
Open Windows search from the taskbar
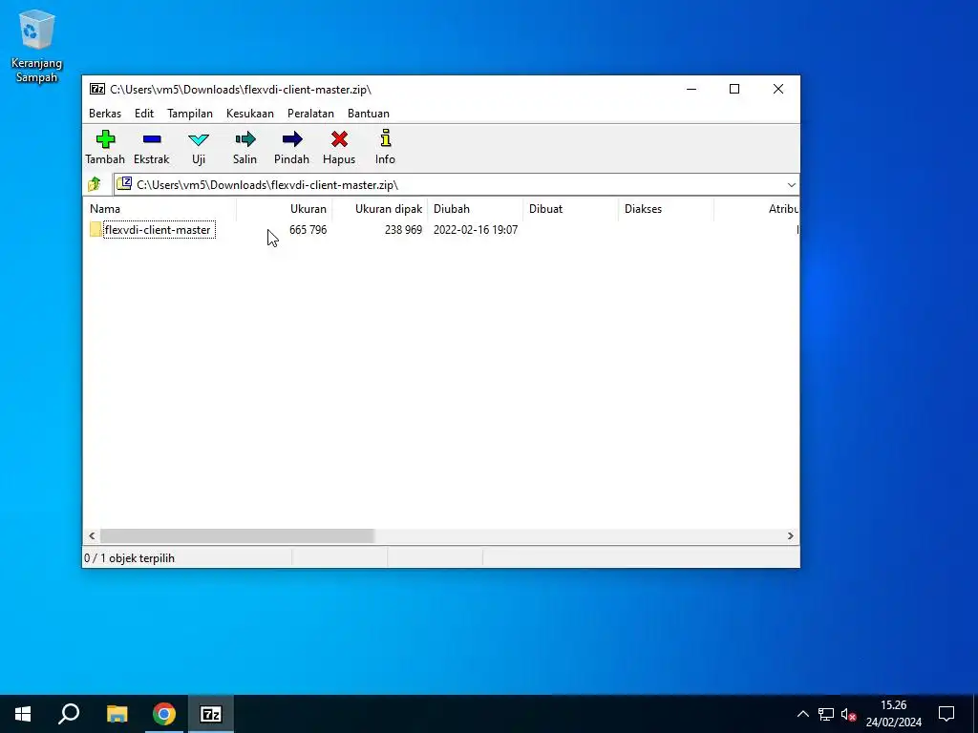69,714
